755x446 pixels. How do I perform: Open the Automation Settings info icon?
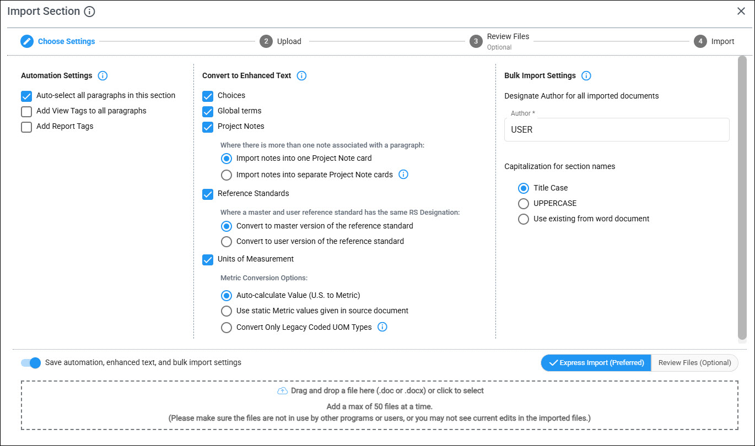(x=103, y=75)
